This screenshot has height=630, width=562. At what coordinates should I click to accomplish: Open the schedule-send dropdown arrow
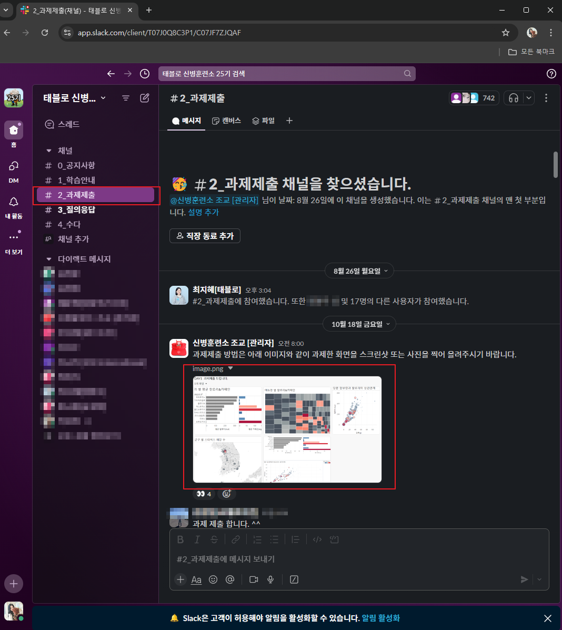point(539,579)
